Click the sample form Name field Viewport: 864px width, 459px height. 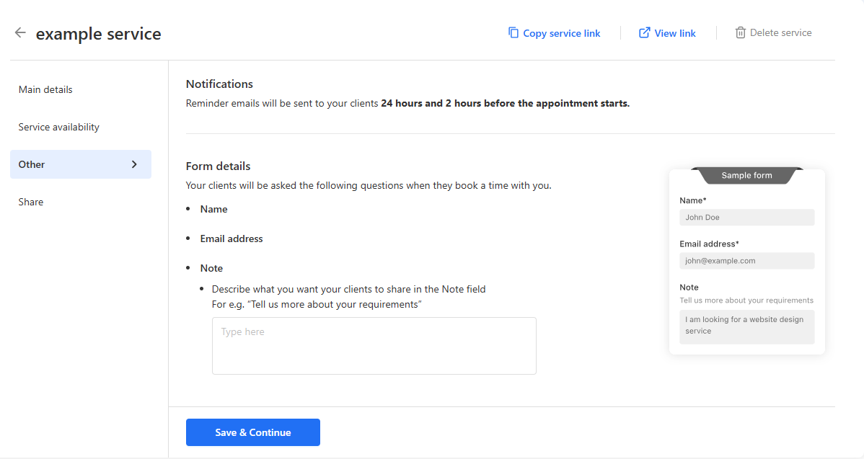[x=746, y=217]
